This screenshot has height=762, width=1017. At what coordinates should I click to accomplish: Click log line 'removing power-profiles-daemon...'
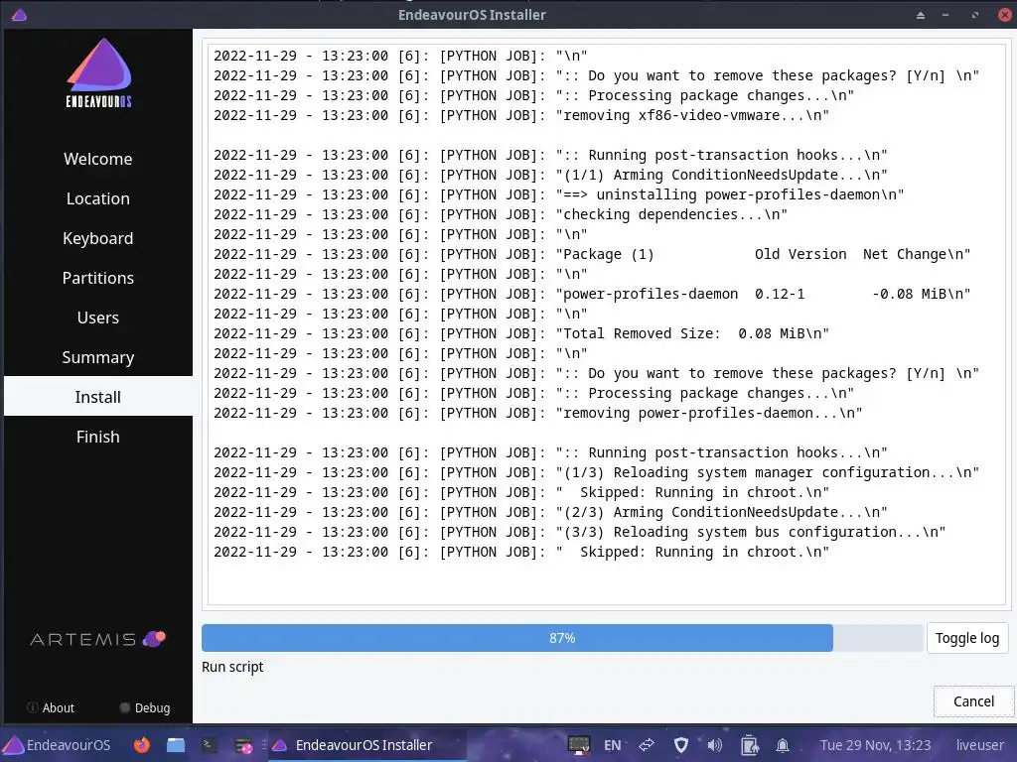click(x=538, y=413)
